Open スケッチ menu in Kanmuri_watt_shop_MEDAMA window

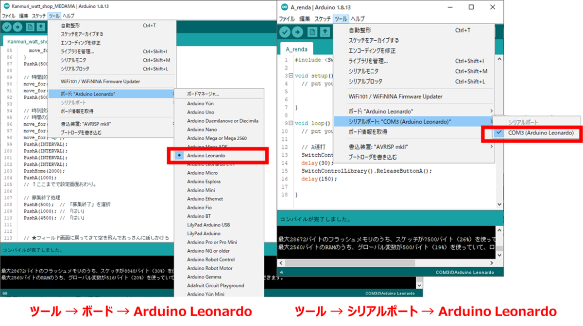(39, 16)
